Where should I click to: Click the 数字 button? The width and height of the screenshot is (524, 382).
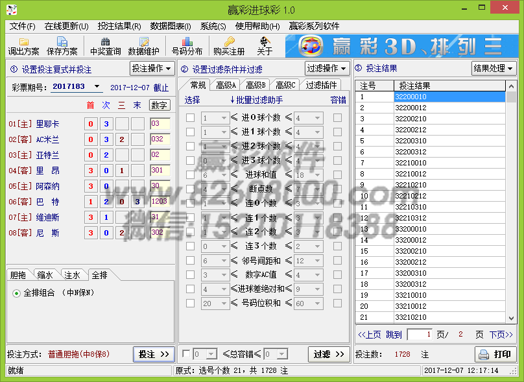tap(160, 105)
